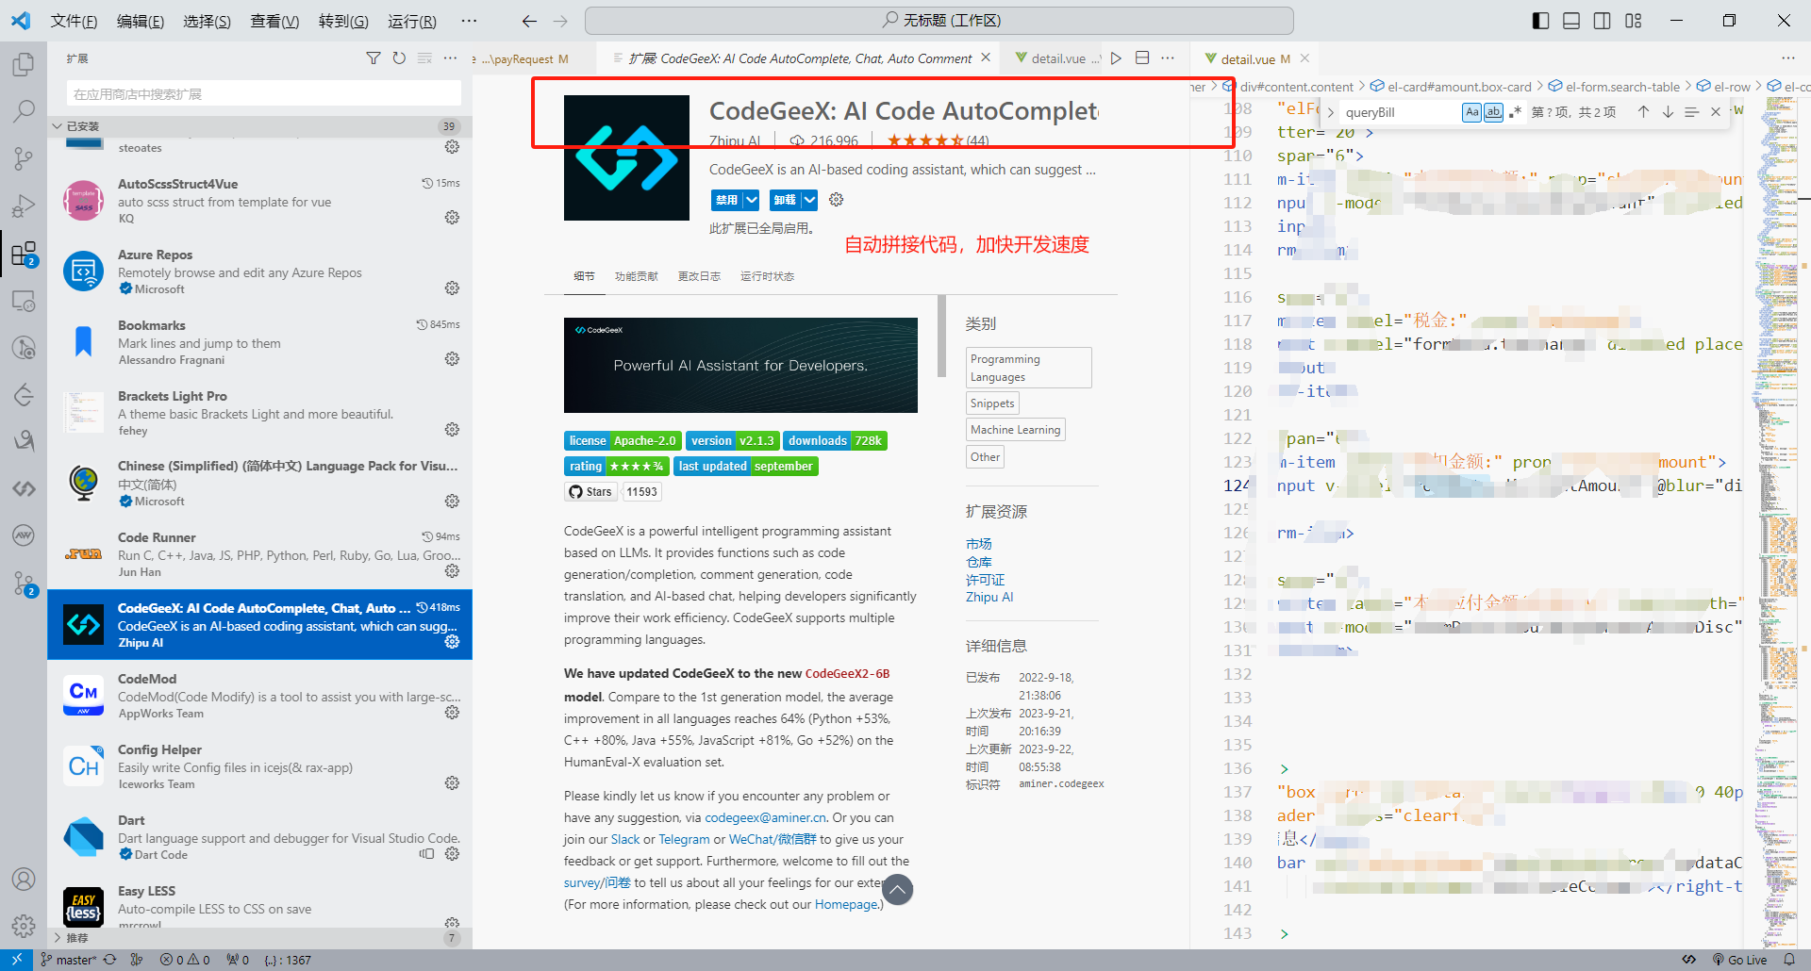
Task: Click the 禁用 disable button
Action: [x=726, y=200]
